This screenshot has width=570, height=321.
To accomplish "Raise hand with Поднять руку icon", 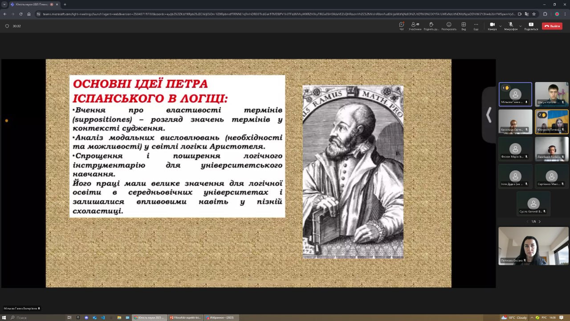I will [431, 25].
